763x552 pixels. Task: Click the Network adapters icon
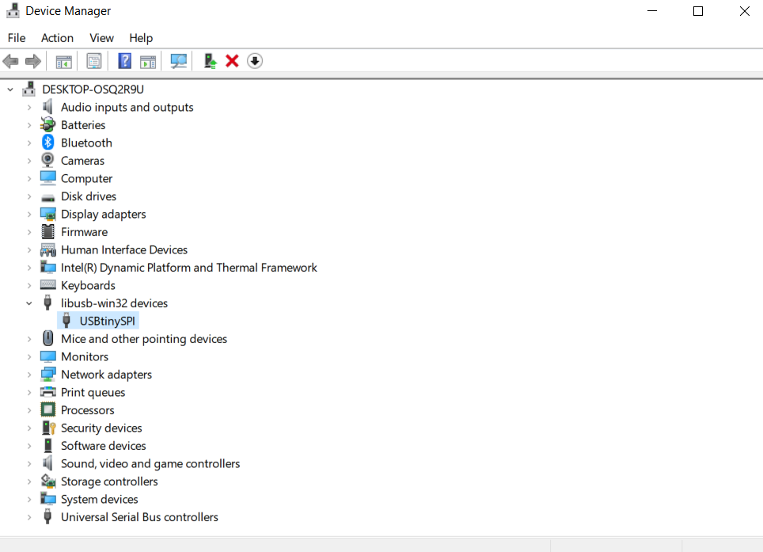coord(47,375)
